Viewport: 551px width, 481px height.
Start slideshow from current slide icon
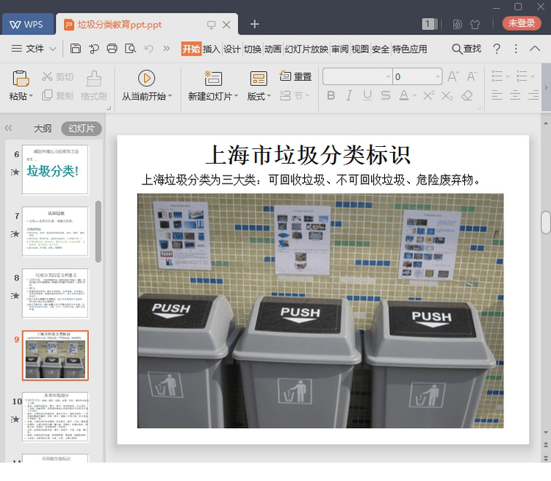(x=146, y=78)
